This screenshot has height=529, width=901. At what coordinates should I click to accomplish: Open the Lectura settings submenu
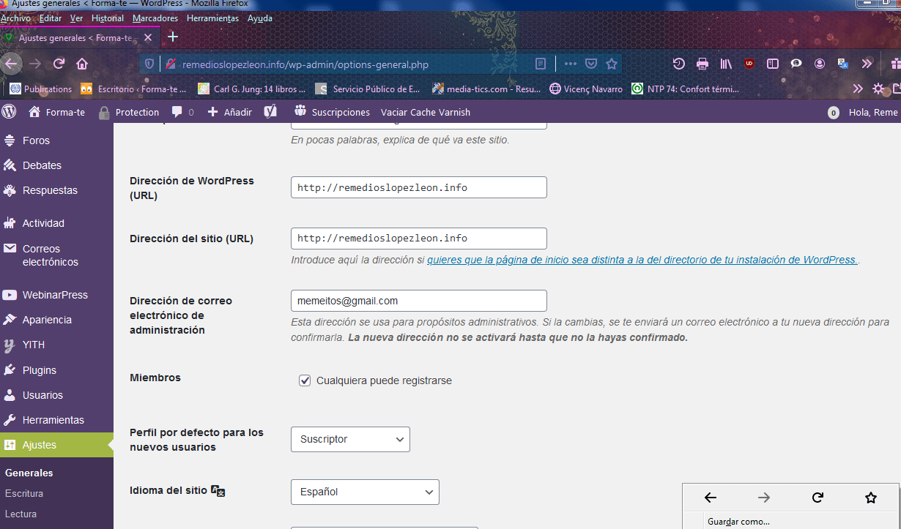21,514
